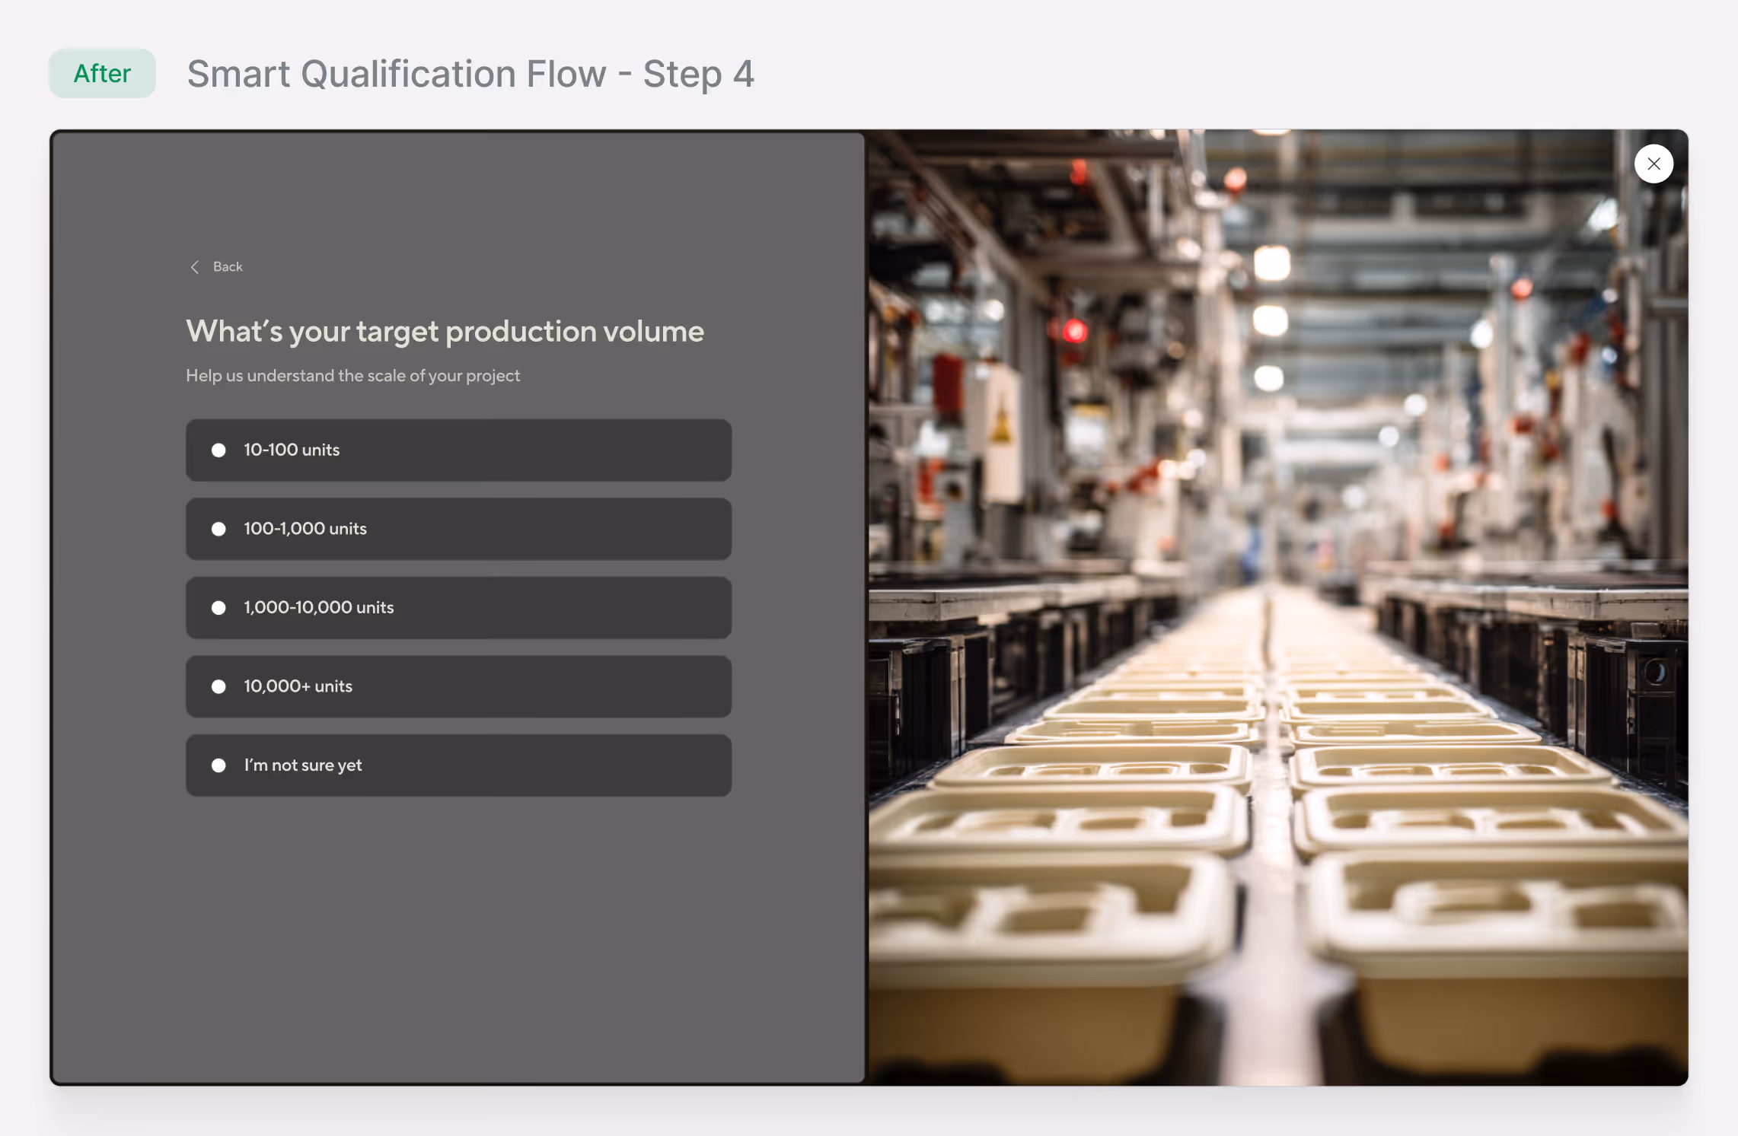Click the heading "What's your target production volume"
The height and width of the screenshot is (1136, 1738).
[x=445, y=331]
